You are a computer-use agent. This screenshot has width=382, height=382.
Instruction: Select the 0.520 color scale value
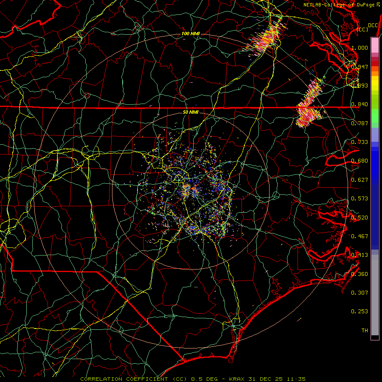[x=360, y=217]
